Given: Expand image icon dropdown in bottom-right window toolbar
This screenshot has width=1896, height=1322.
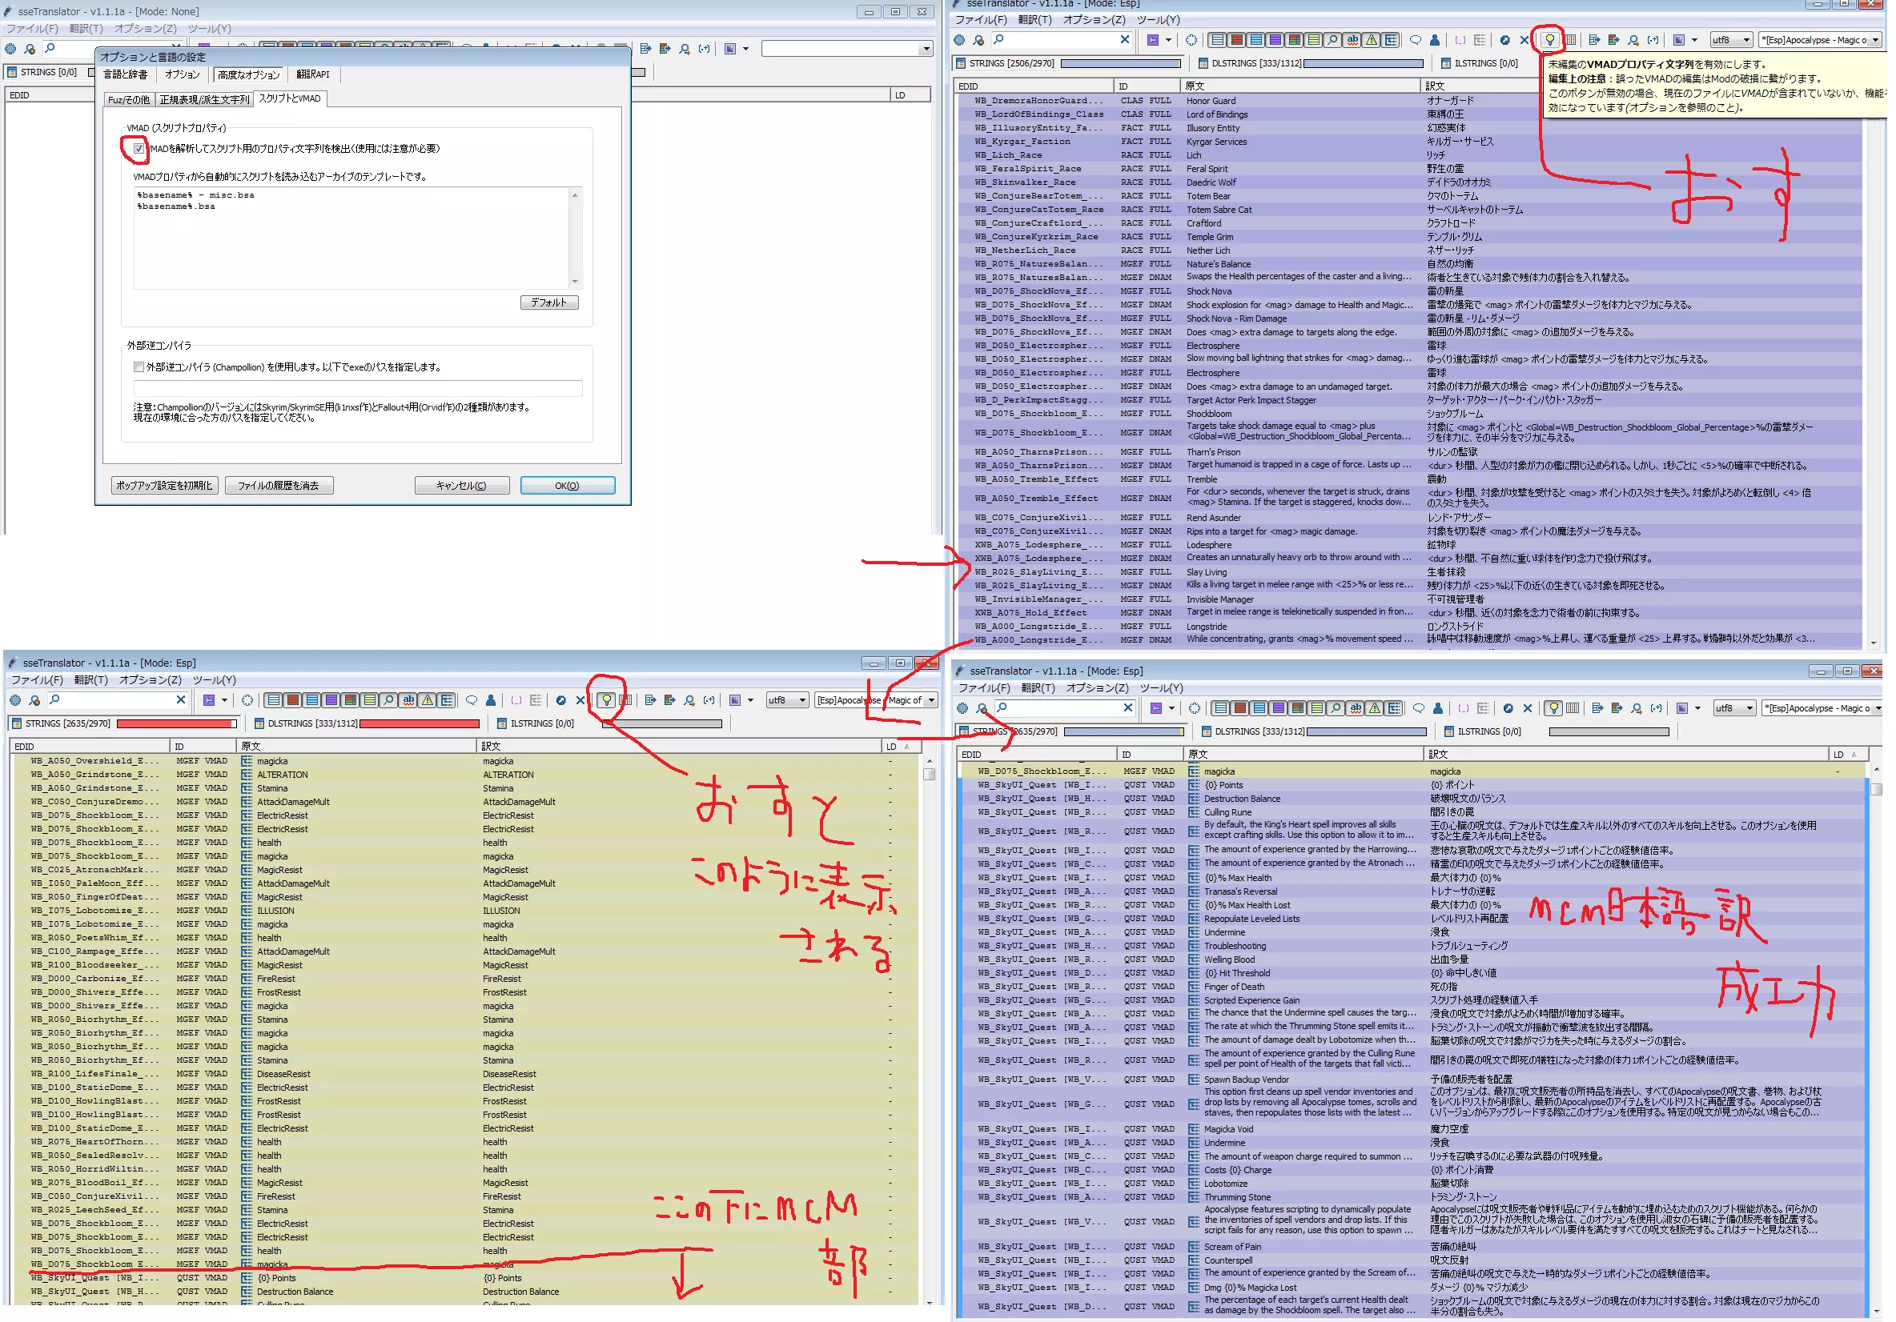Looking at the screenshot, I should [1697, 708].
